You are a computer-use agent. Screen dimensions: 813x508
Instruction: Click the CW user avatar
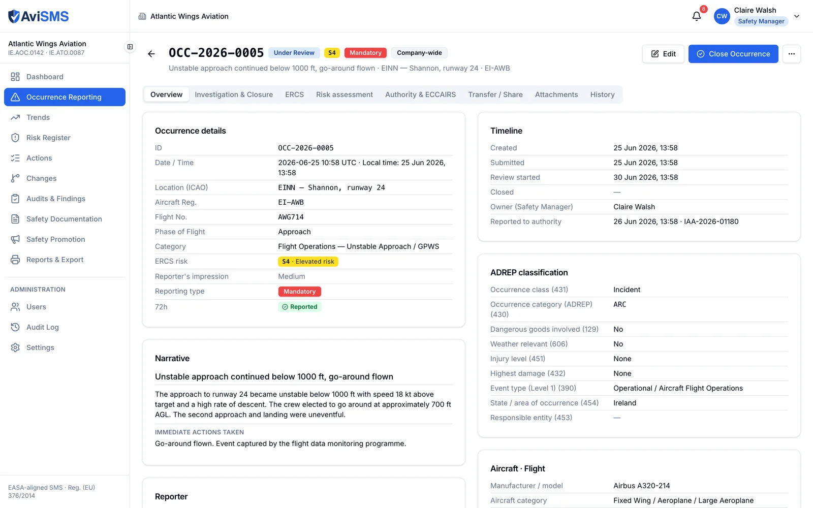coord(722,16)
